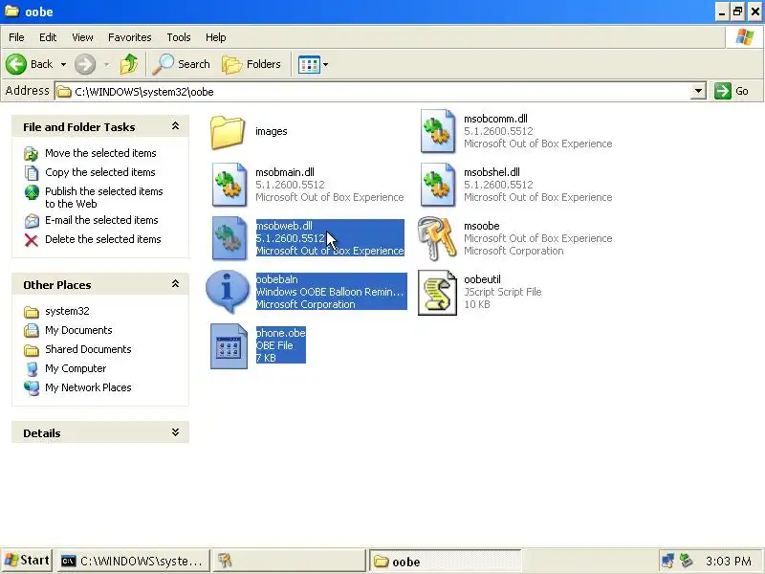Click the system32 folder icon in Other Places
Screen dimensions: 765x574
(32, 312)
